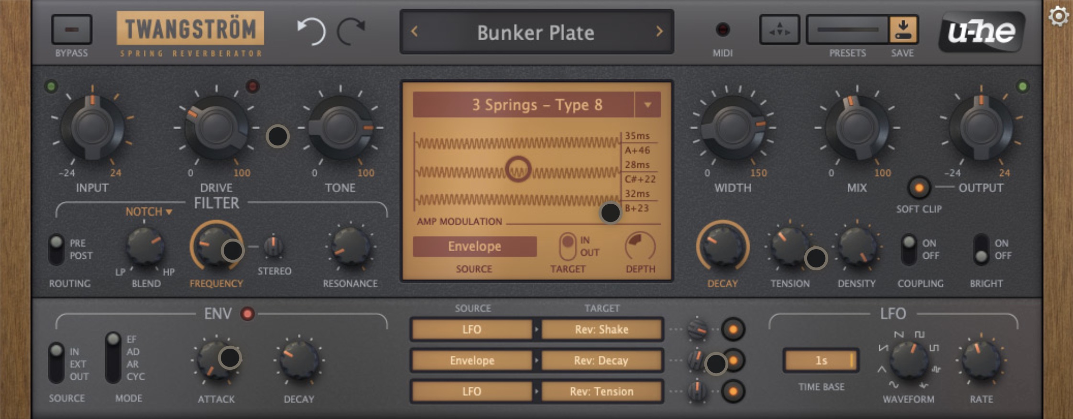Click the LFO time base 1s field
Image resolution: width=1073 pixels, height=419 pixels.
coord(821,361)
